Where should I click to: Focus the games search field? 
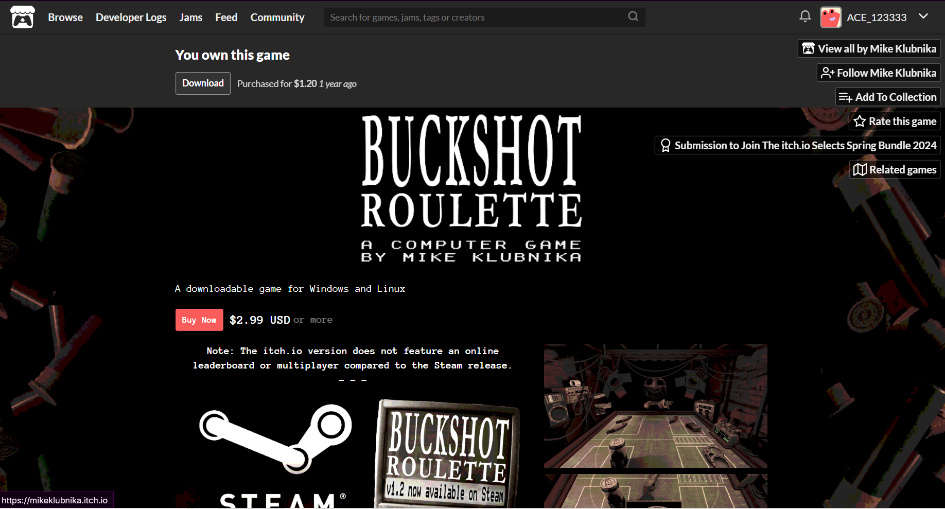[484, 17]
